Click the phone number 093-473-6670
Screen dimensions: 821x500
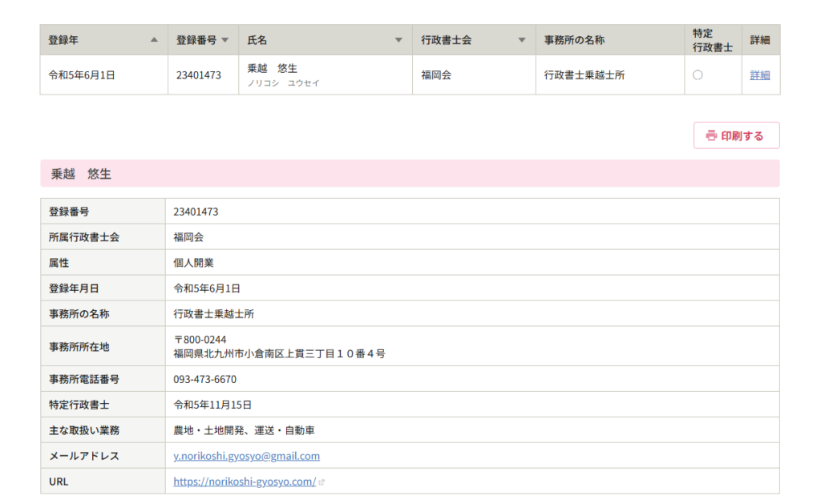click(204, 379)
